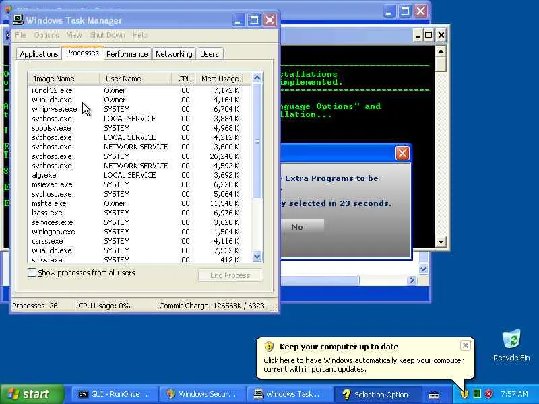Click the on-screen keyboard tray icon

pyautogui.click(x=434, y=395)
